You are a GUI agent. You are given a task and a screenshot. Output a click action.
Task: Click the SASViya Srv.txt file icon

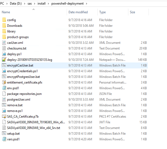click(4, 128)
